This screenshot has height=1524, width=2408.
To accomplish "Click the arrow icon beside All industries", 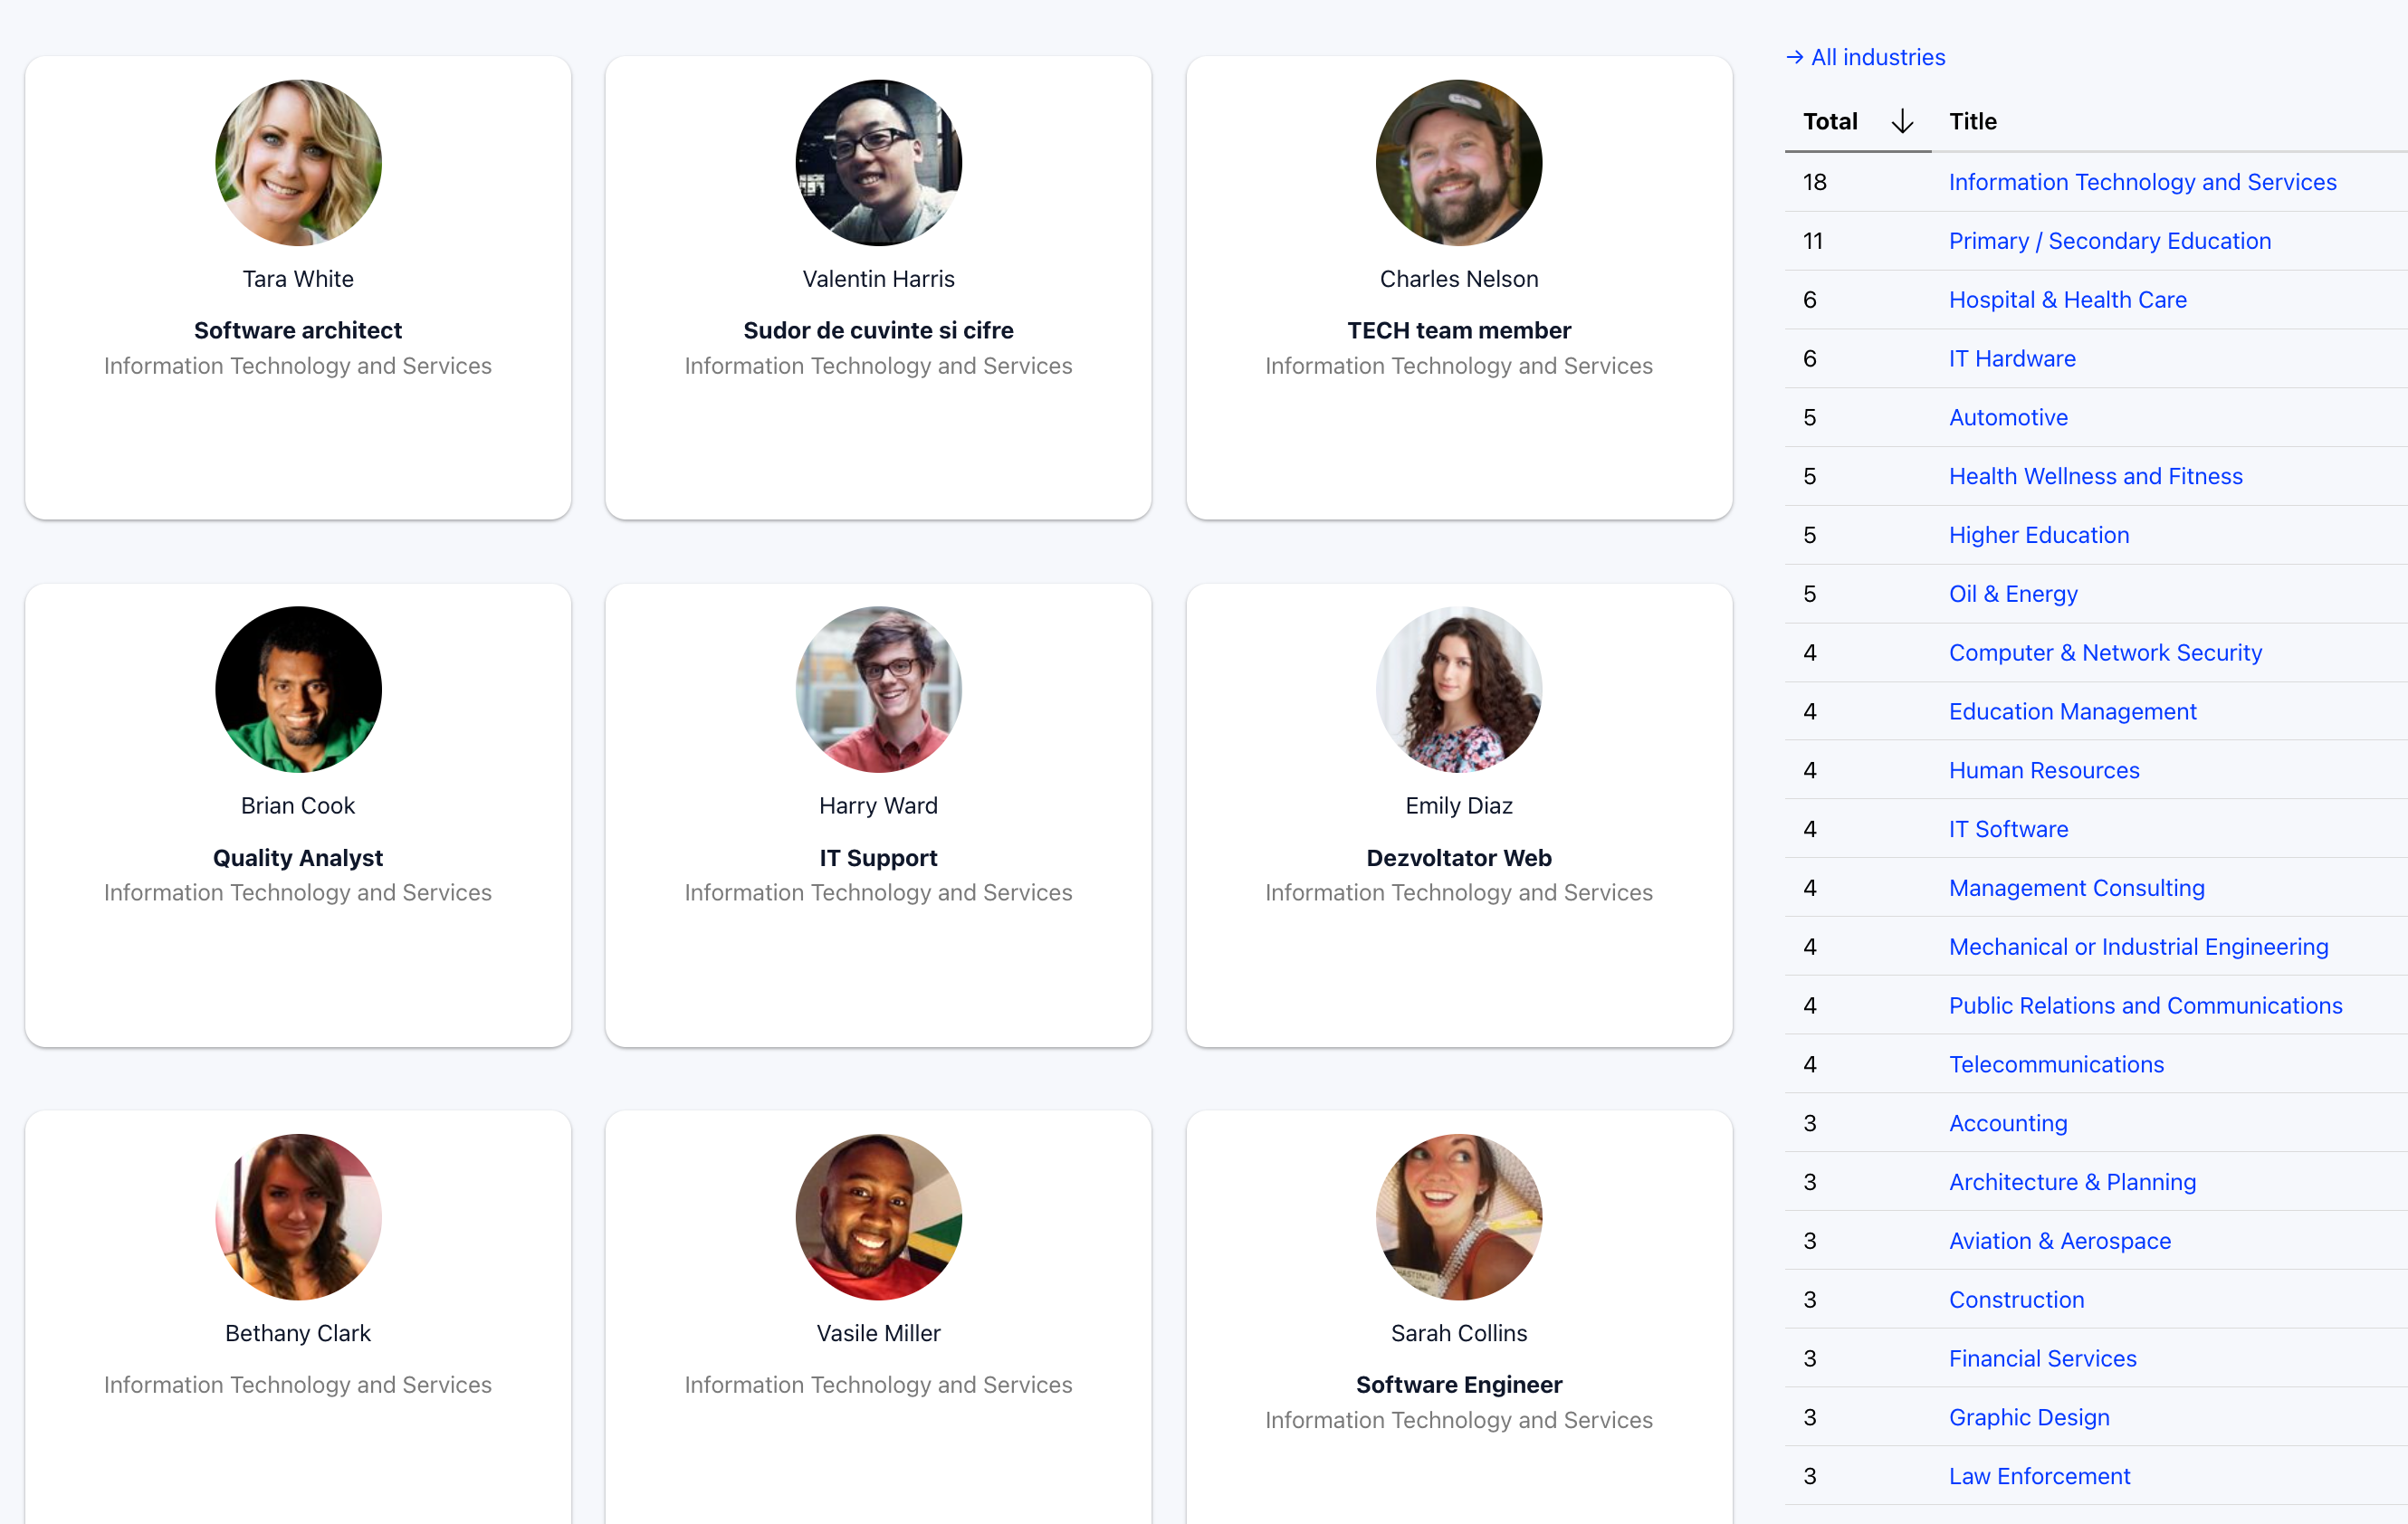I will [x=1793, y=57].
